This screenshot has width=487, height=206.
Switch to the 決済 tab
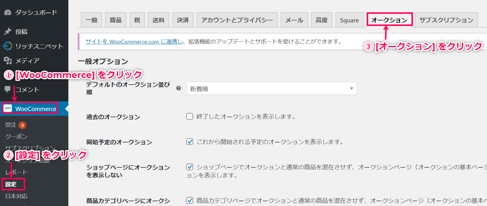[x=183, y=20]
